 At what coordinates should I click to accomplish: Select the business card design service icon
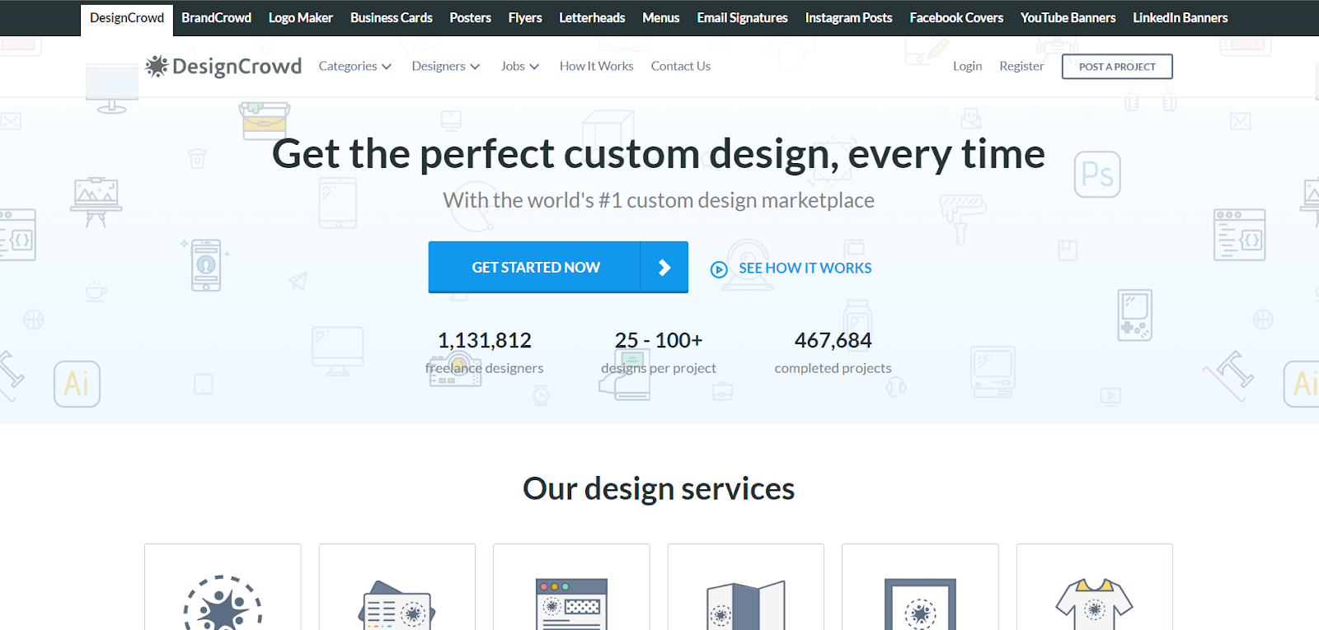397,605
